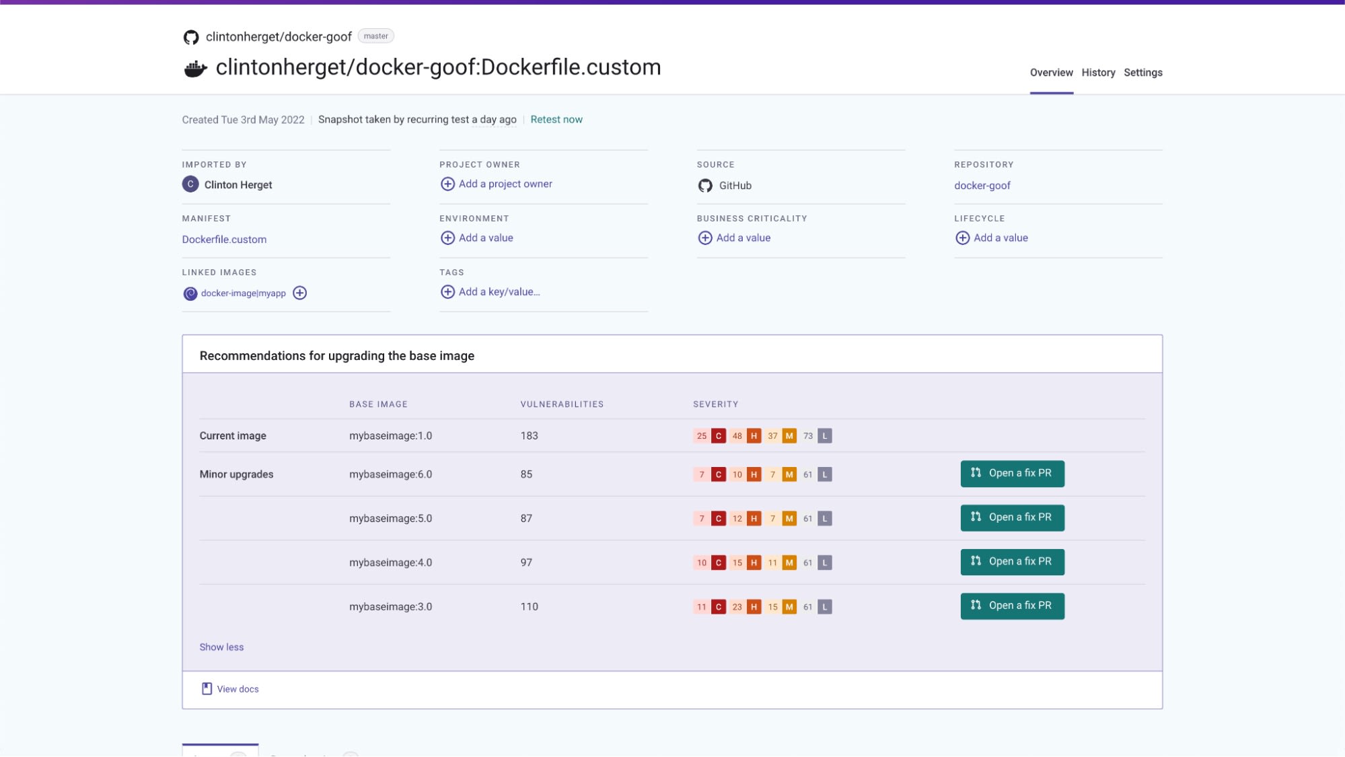Click the docker-image|myapp image icon
This screenshot has height=757, width=1345.
pyautogui.click(x=190, y=293)
